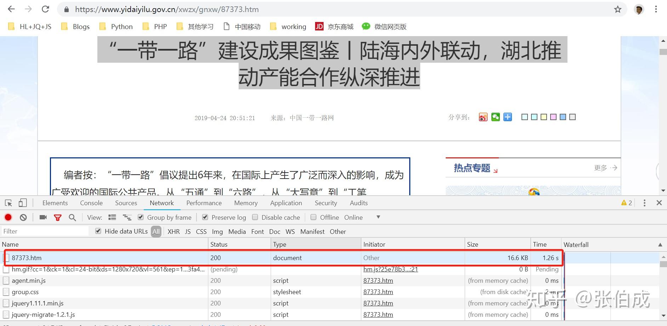This screenshot has width=667, height=326.
Task: Select the jquery1.11.1.min.js request
Action: [x=38, y=303]
